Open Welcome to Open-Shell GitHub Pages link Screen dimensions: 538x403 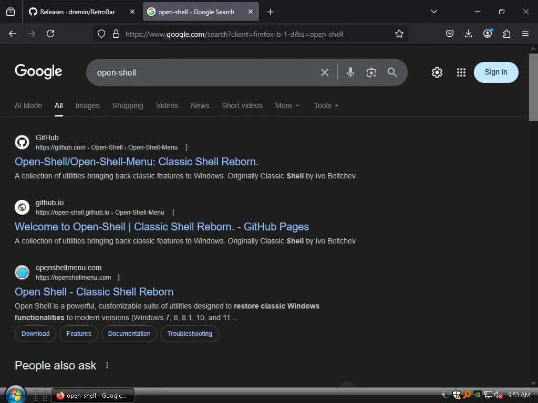pyautogui.click(x=162, y=227)
